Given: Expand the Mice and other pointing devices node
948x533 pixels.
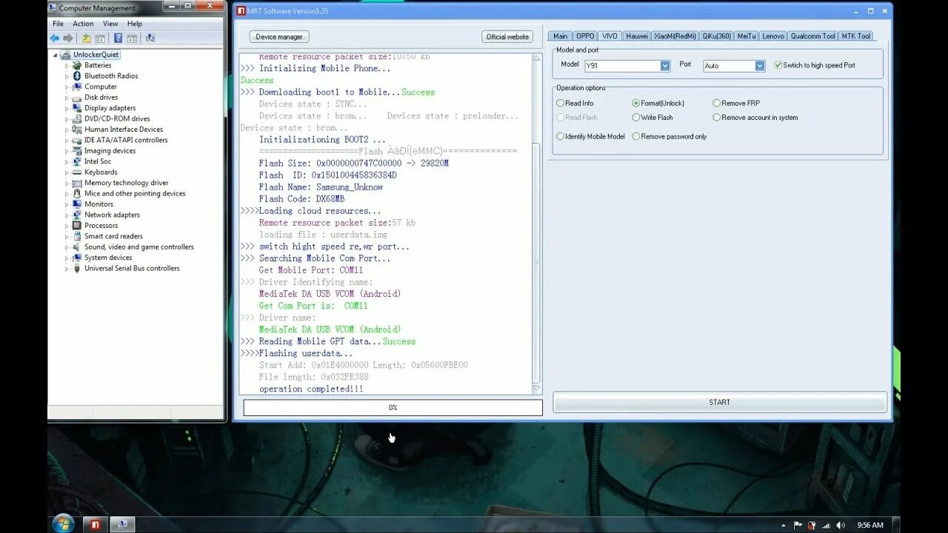Looking at the screenshot, I should pos(67,194).
